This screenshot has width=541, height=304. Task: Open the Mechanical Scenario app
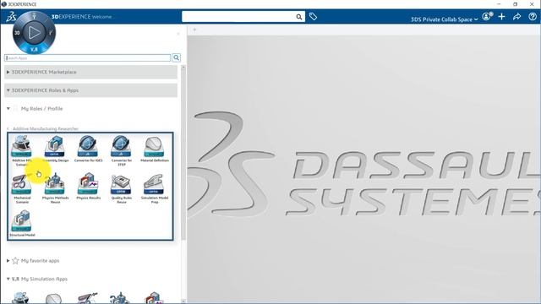(x=22, y=188)
